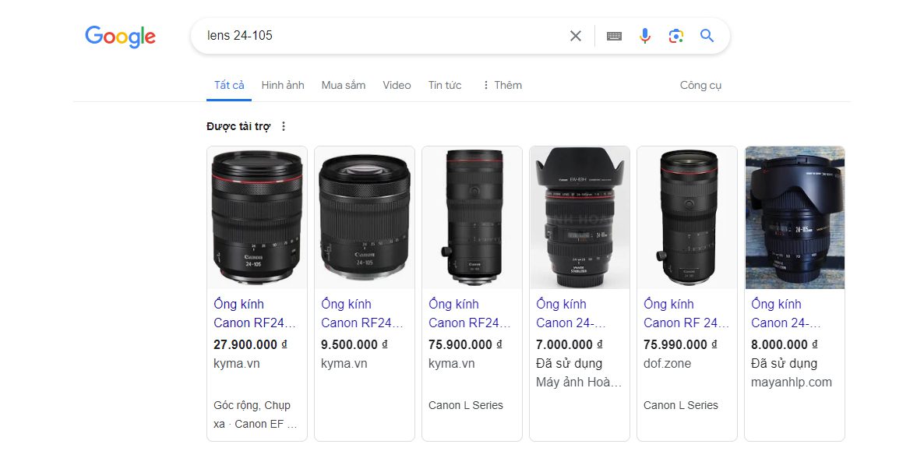
Task: Click the dof.zone seller name
Action: 666,364
